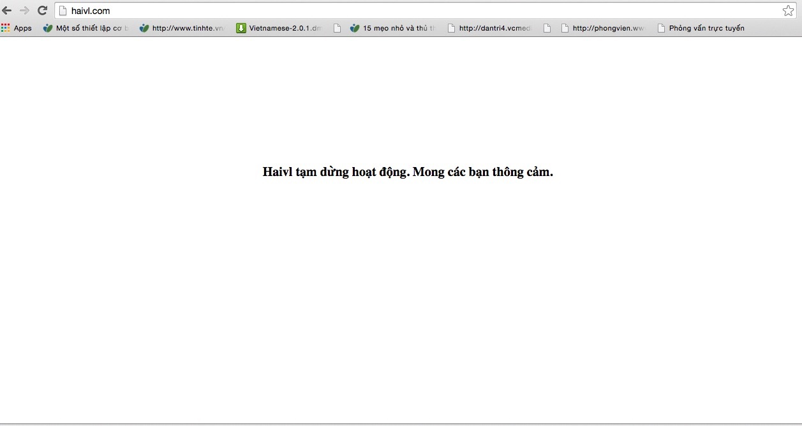
Task: Click the grayed Forward arrow
Action: [x=24, y=11]
